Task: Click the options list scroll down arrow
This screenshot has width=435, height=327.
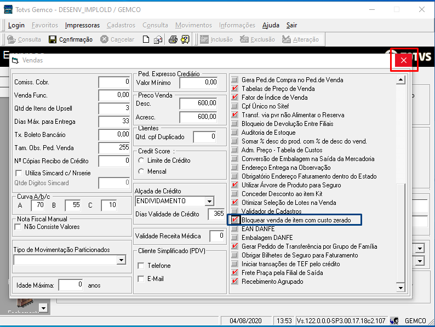Action: click(400, 288)
